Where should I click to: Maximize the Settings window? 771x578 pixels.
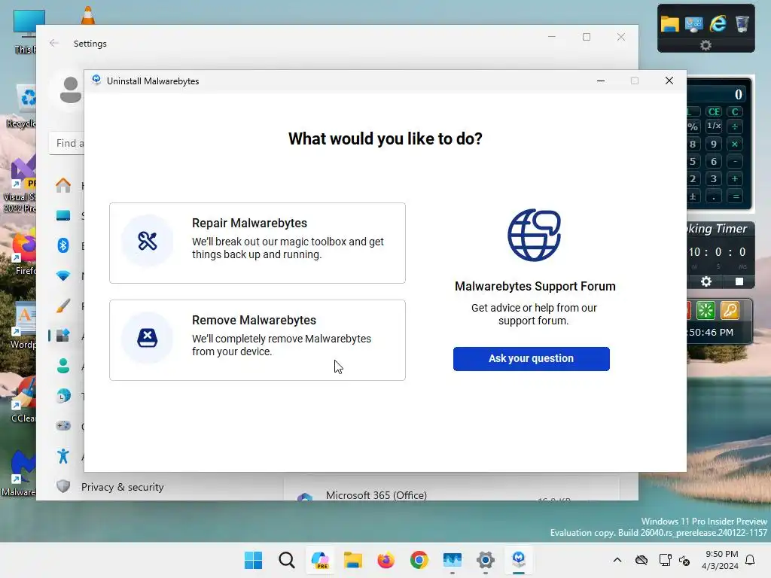point(586,37)
